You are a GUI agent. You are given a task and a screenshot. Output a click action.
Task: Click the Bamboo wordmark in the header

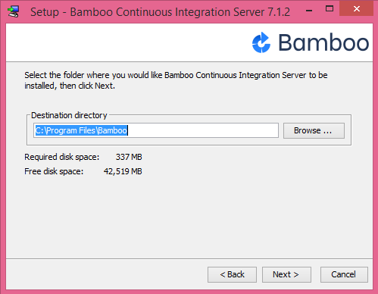[323, 42]
